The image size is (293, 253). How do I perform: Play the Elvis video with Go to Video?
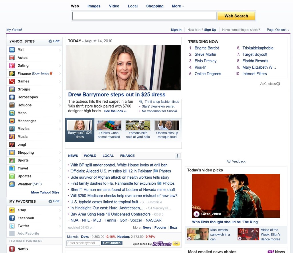[x=207, y=214]
